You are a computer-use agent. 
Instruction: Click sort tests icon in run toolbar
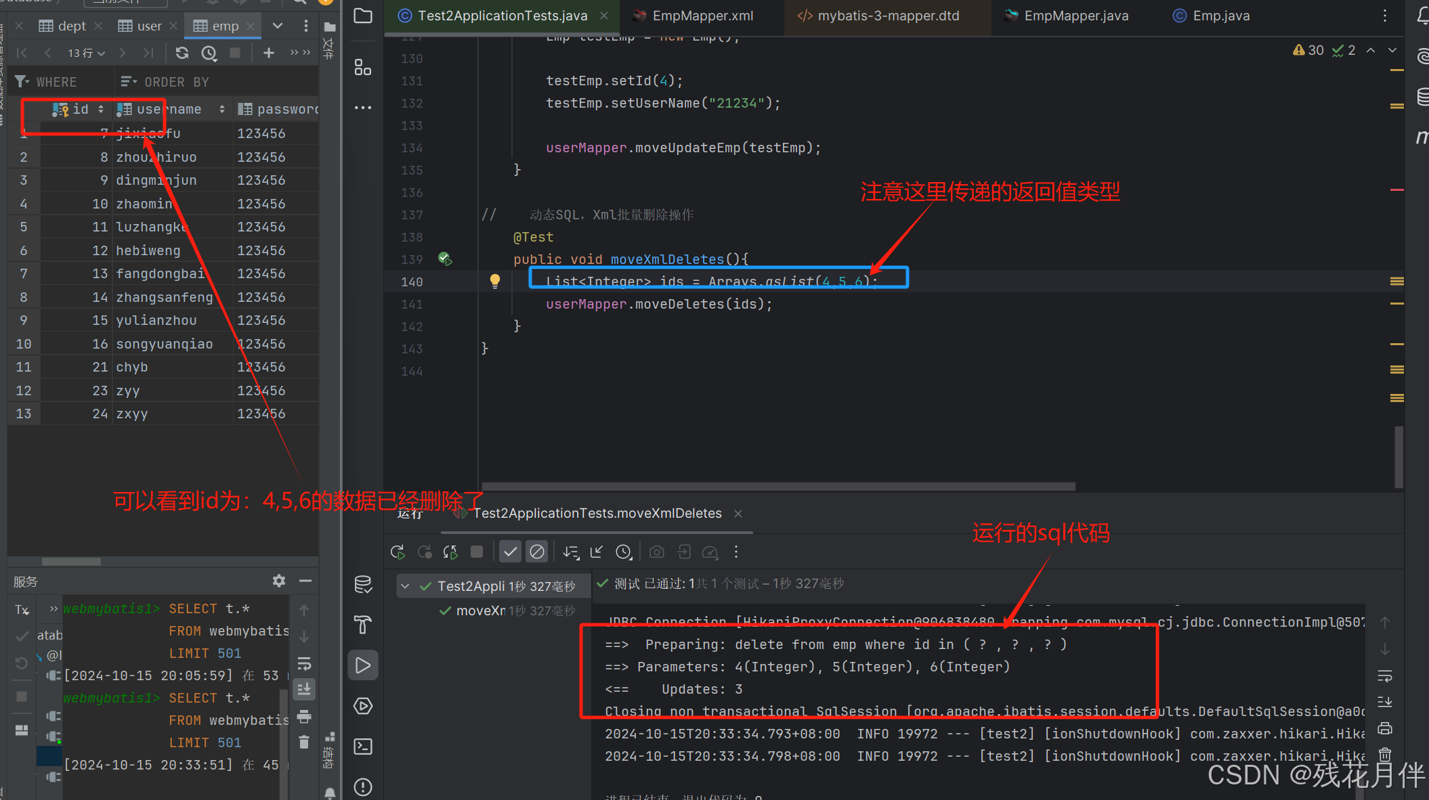571,552
